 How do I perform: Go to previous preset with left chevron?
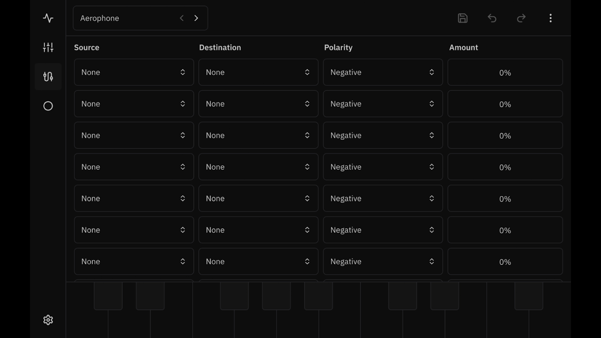pyautogui.click(x=182, y=18)
